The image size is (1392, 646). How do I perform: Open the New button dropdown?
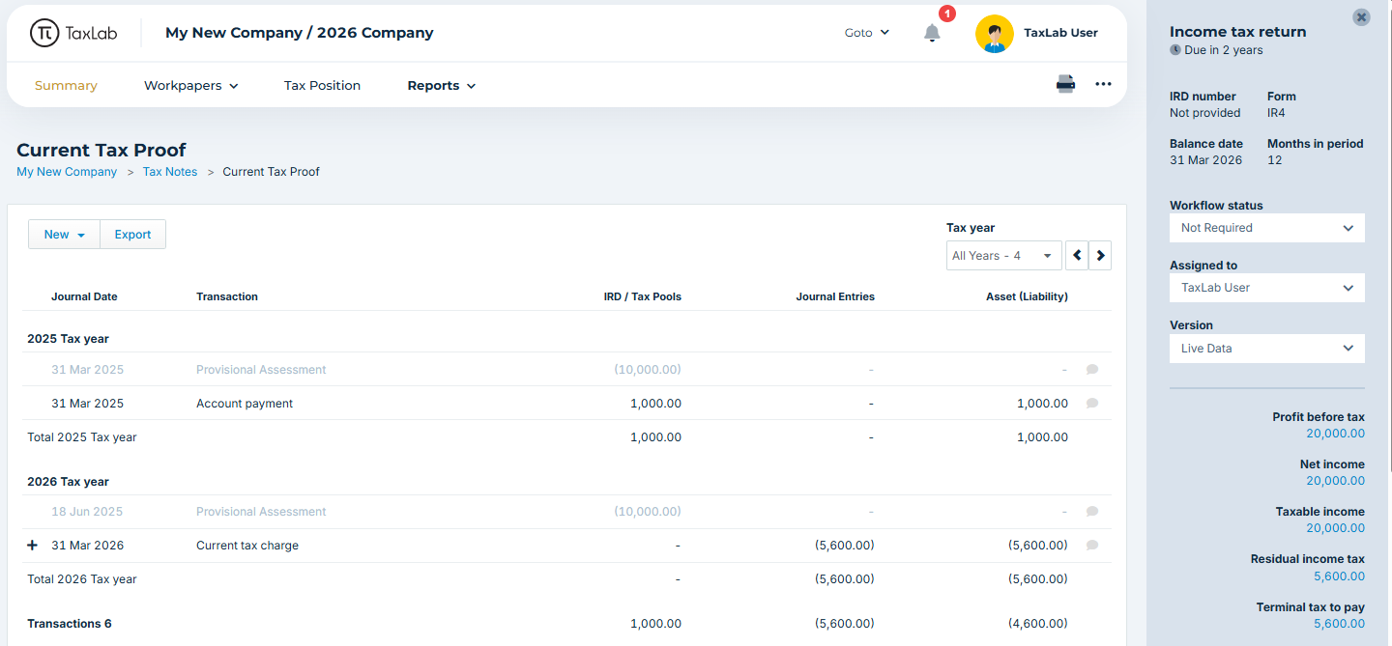(x=65, y=235)
